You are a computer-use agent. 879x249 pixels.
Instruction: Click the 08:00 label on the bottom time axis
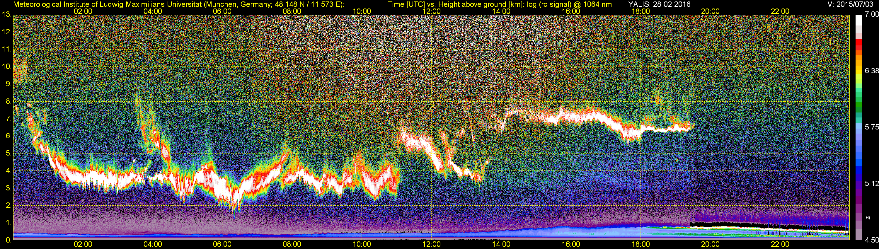292,245
